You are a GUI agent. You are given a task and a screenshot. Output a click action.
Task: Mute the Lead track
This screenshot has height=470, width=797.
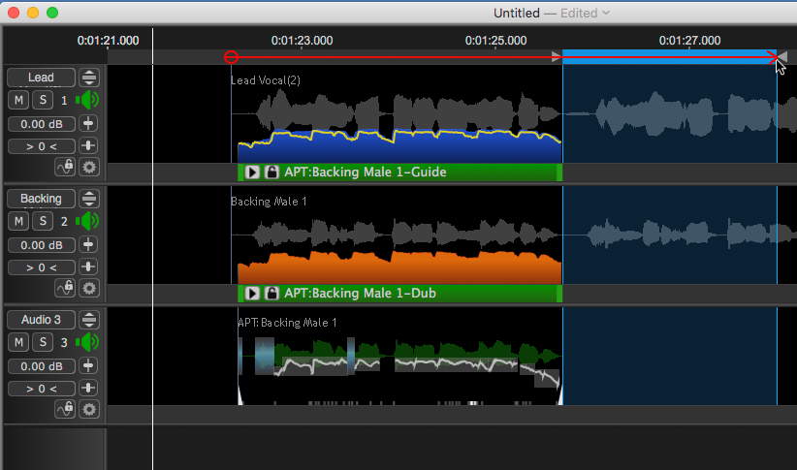pos(18,100)
